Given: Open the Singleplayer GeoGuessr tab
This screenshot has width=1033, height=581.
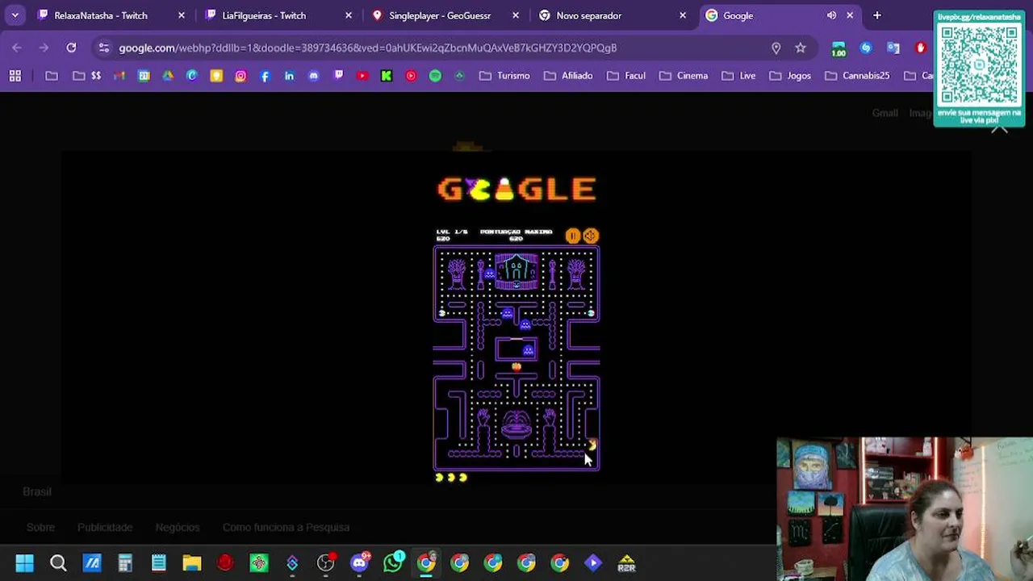Looking at the screenshot, I should [x=440, y=15].
